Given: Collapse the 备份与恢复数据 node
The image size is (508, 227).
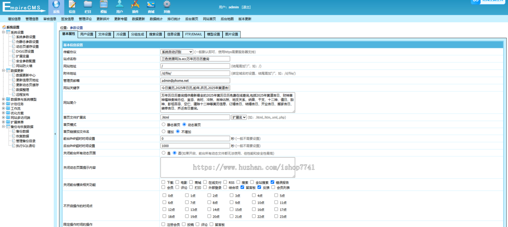Looking at the screenshot, I should tap(3, 126).
